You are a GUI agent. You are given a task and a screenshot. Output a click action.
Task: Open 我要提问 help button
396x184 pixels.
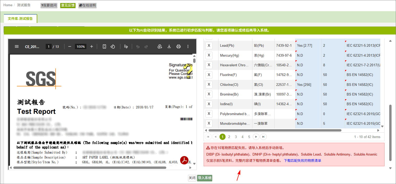click(49, 5)
